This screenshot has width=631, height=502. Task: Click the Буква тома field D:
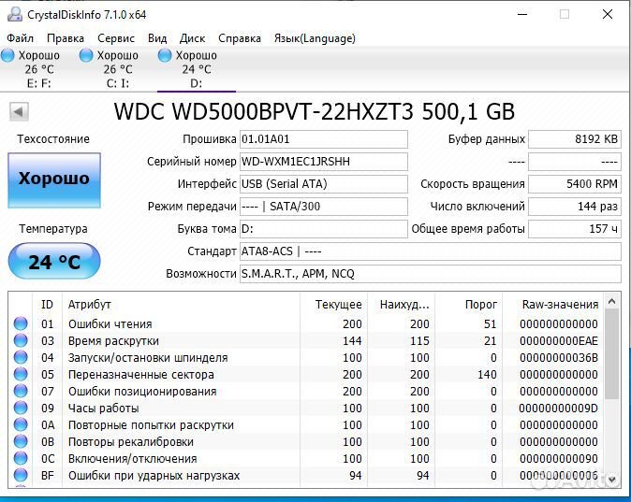click(x=324, y=229)
